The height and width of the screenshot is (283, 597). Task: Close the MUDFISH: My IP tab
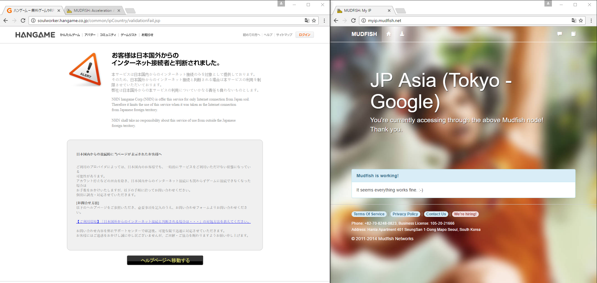[389, 11]
